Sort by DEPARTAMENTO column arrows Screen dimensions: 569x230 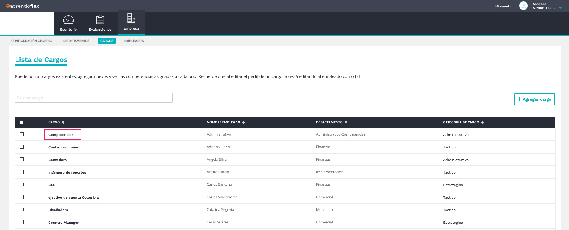[346, 122]
